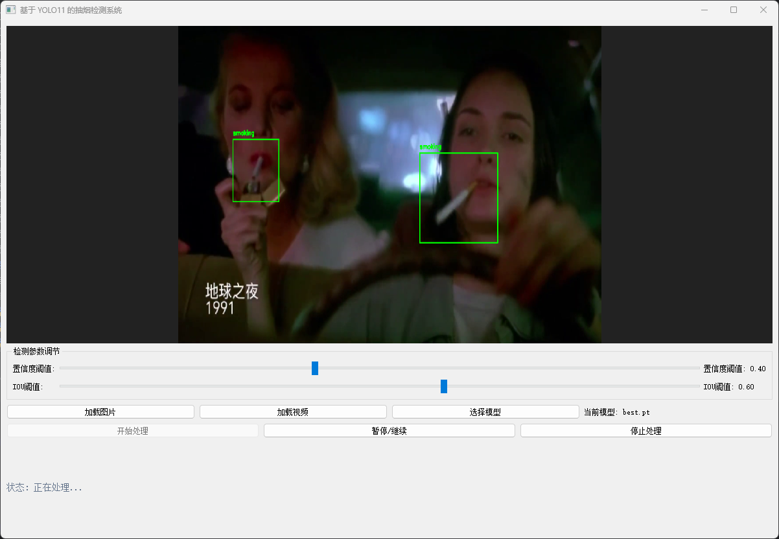The height and width of the screenshot is (539, 779).
Task: Click the 置信度阈值: 0.40 value text
Action: [x=734, y=369]
